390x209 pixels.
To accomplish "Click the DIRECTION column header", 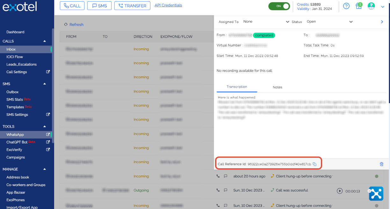I will 143,37.
